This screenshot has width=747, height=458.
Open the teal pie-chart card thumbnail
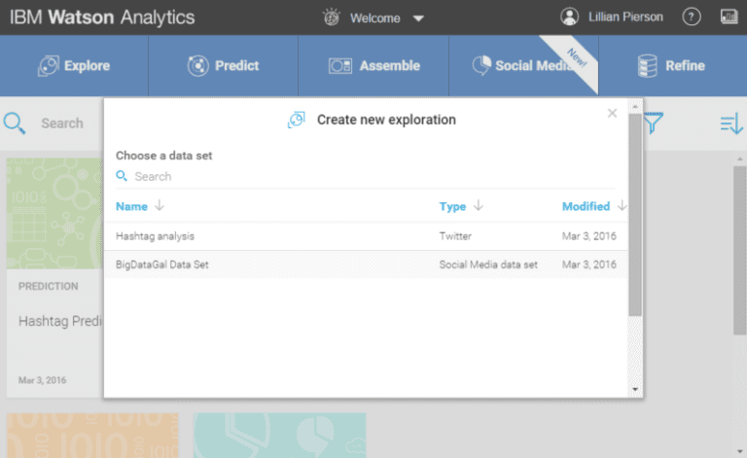(279, 435)
